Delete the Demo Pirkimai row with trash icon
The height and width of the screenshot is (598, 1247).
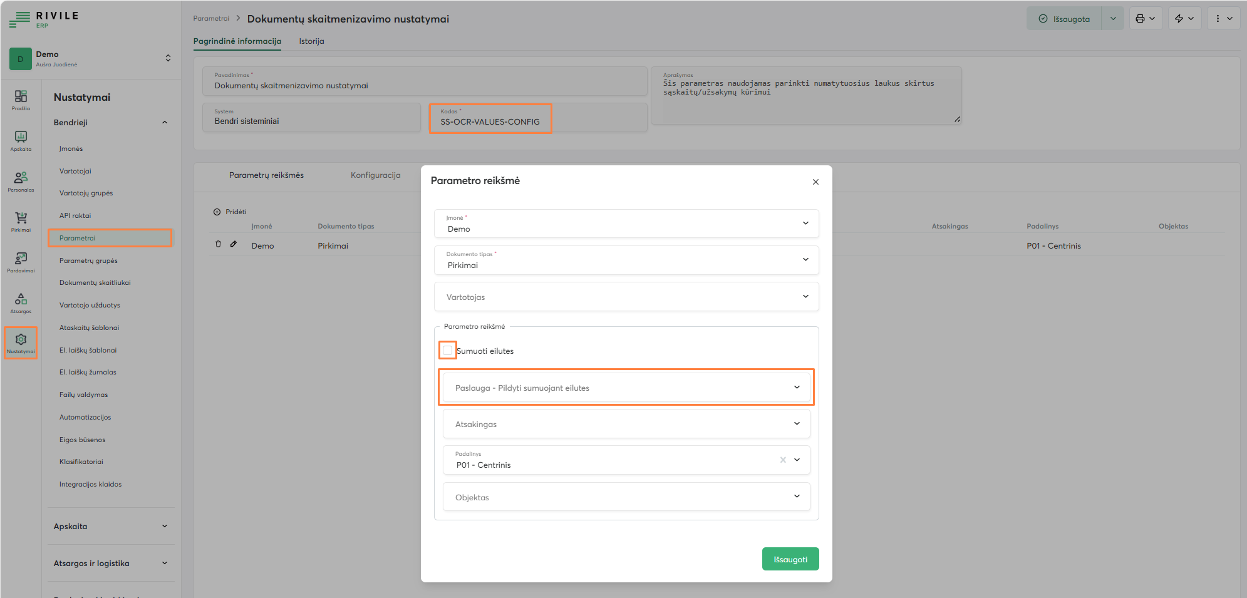218,244
